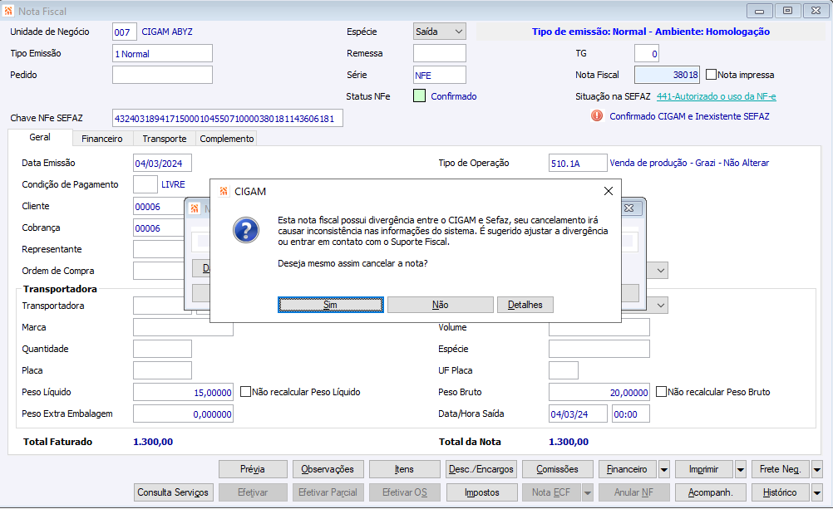Open the Espécie Saída combo box

point(439,32)
